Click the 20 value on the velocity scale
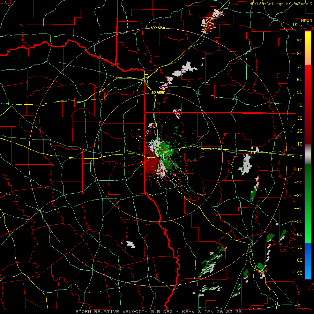The height and width of the screenshot is (314, 314). 300,131
